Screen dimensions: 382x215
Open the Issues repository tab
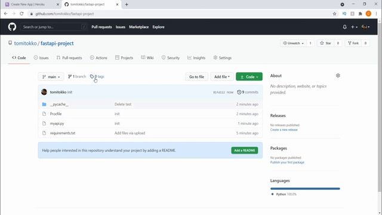(41, 58)
